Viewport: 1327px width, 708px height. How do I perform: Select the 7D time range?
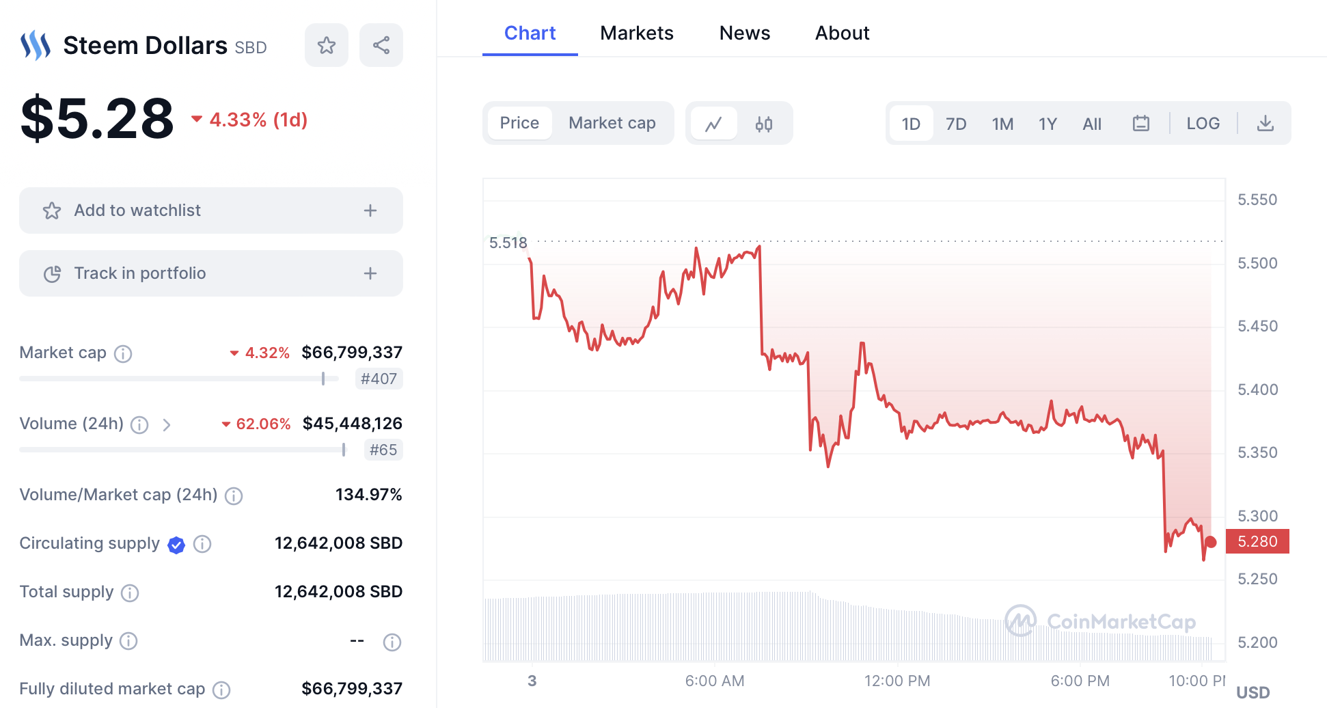[x=956, y=124]
